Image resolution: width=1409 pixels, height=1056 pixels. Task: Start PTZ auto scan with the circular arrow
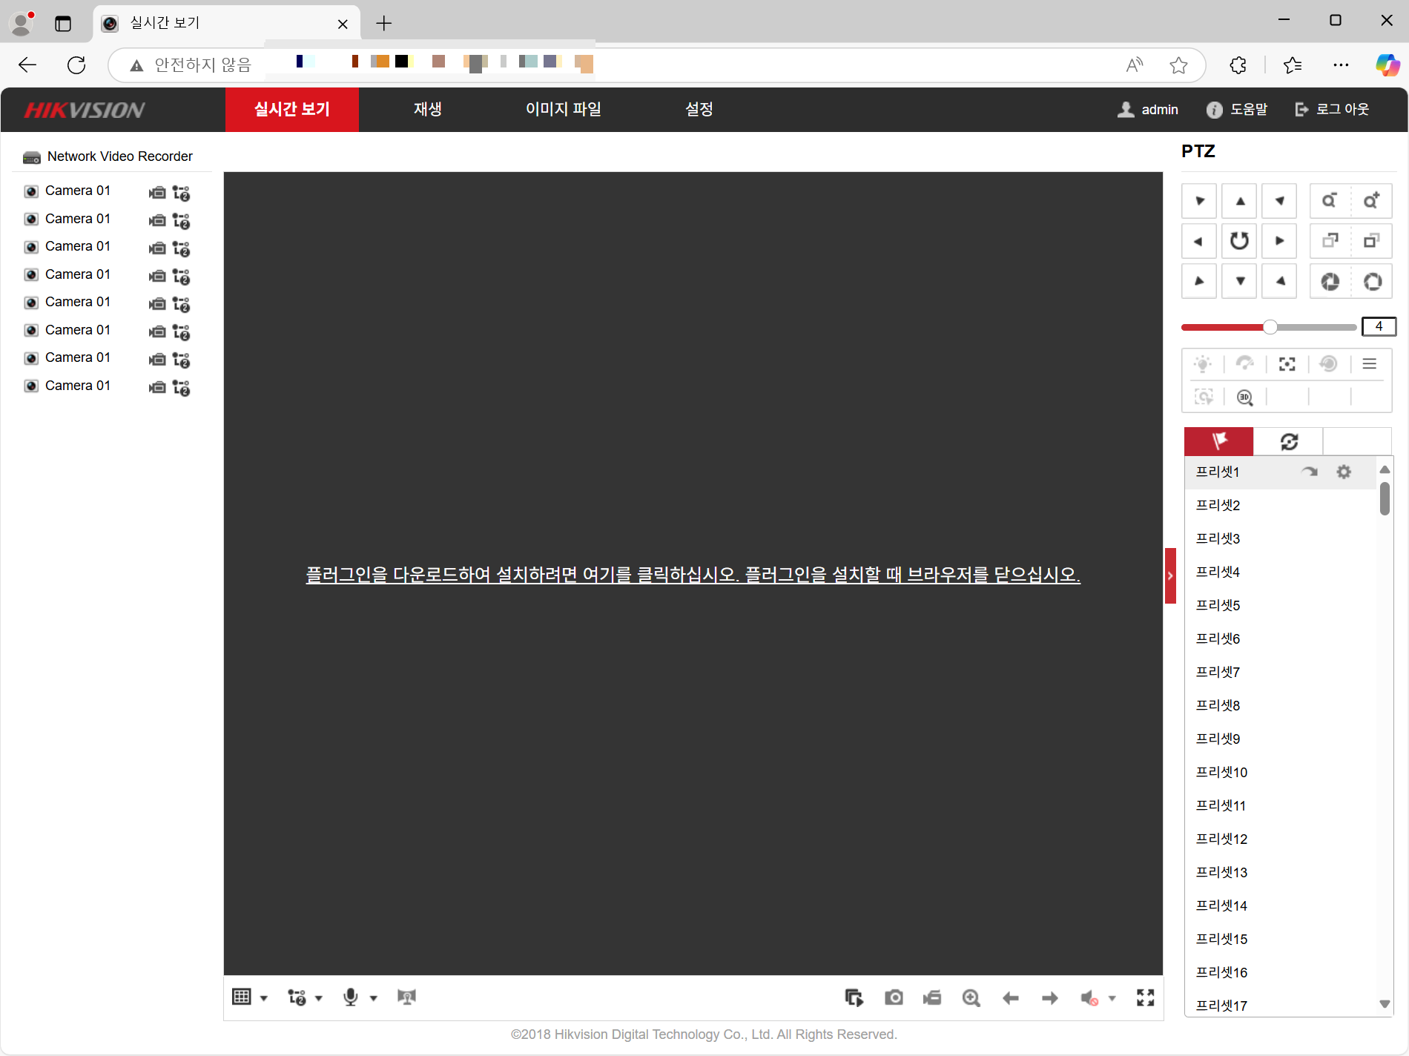pyautogui.click(x=1240, y=241)
